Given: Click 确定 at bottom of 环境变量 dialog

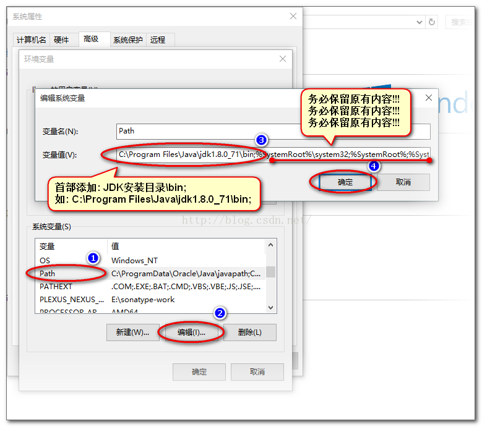Looking at the screenshot, I should point(199,372).
